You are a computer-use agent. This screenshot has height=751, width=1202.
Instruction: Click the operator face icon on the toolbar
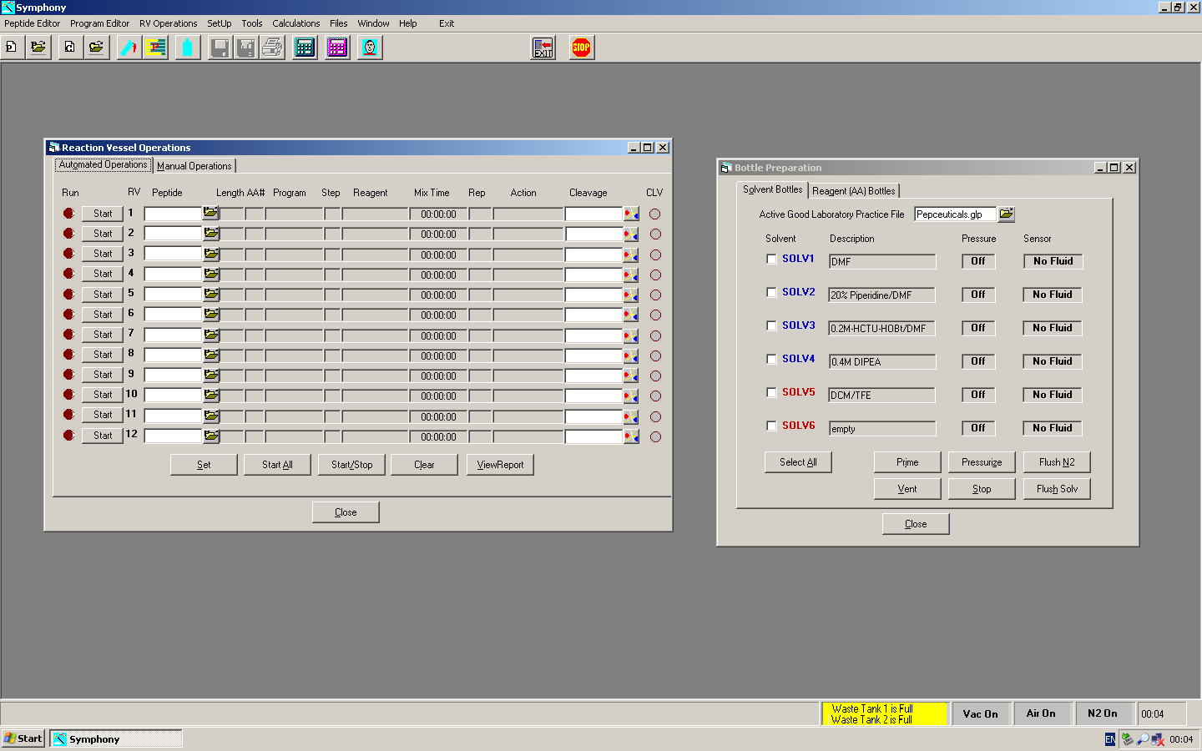click(369, 48)
